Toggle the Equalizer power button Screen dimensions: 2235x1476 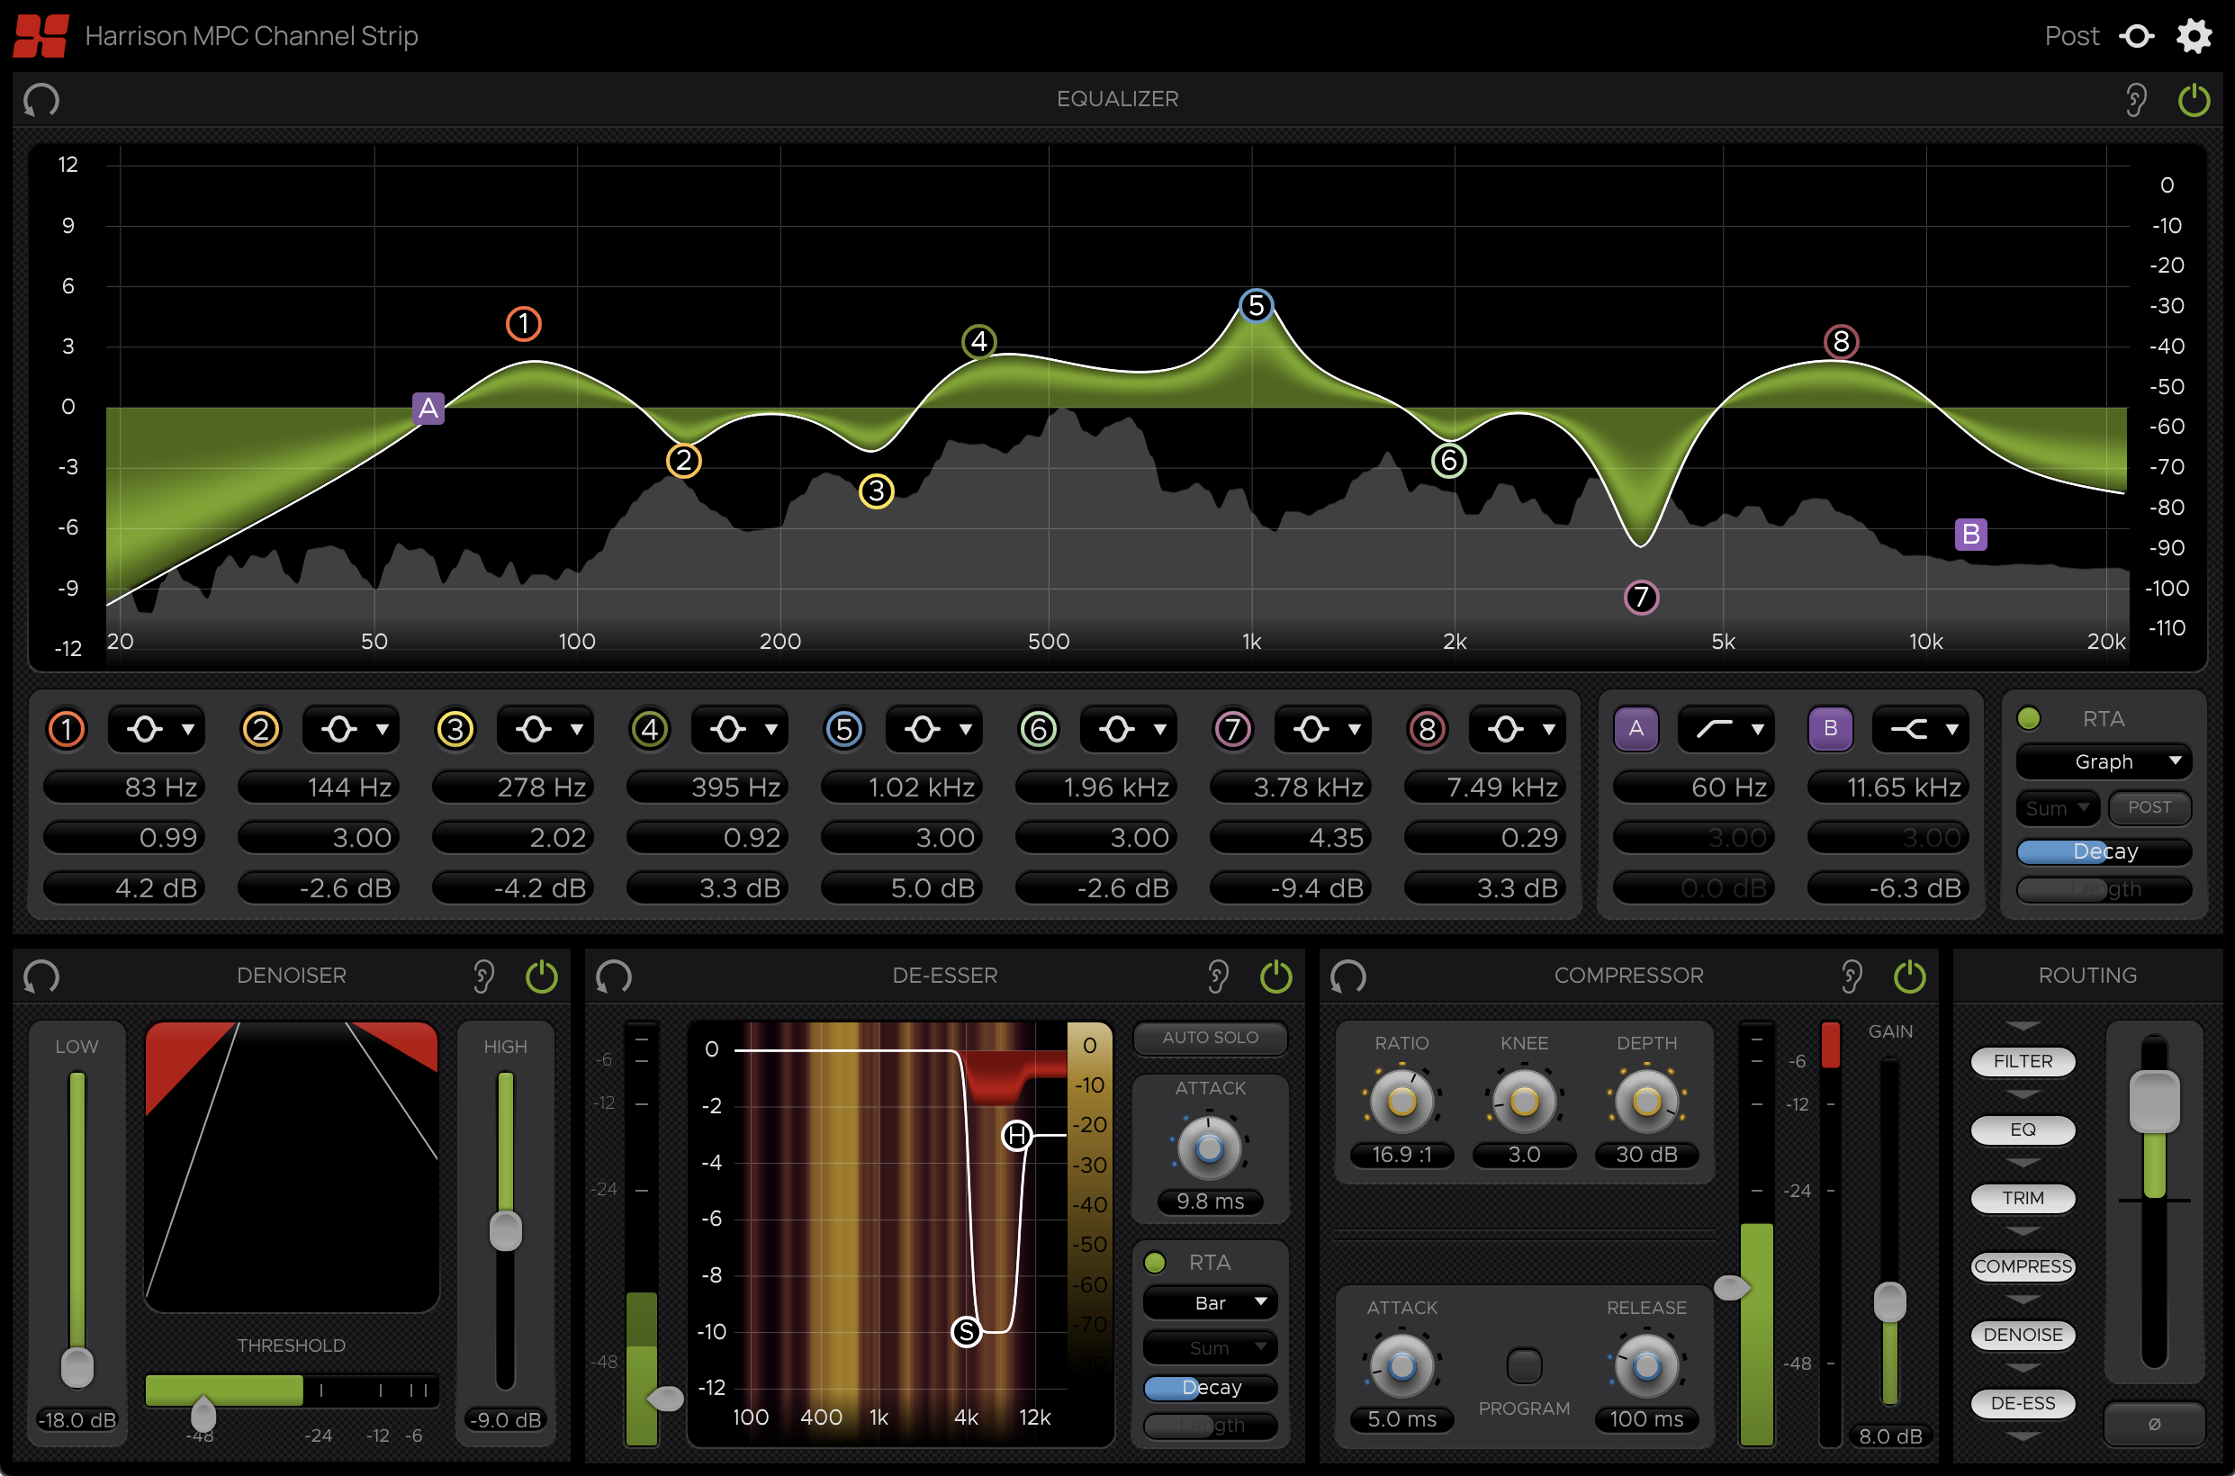2194,99
